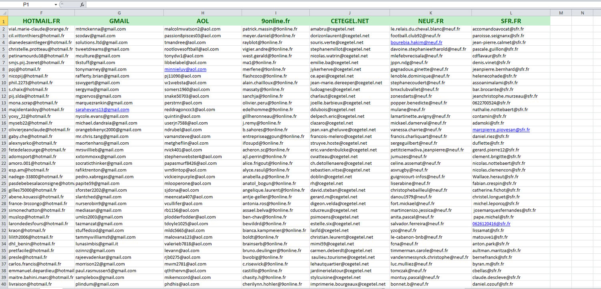The width and height of the screenshot is (601, 289).
Task: Open the minnieluv@aol.com hyperlink
Action: coord(185,69)
